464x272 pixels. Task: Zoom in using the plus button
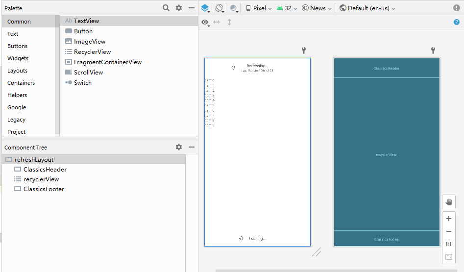click(x=448, y=219)
